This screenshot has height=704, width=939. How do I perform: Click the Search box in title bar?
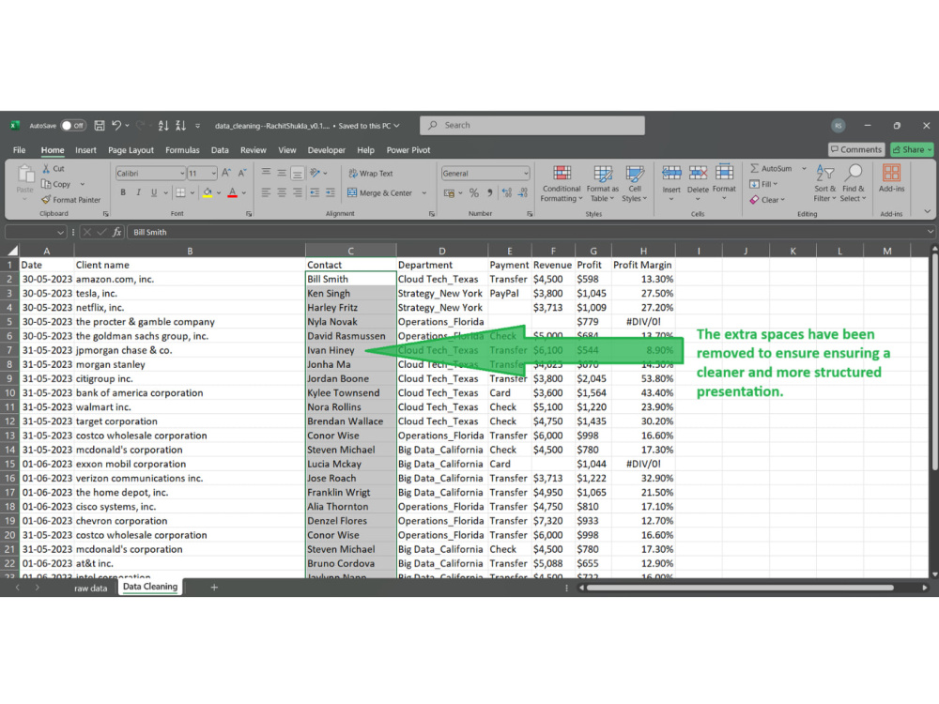tap(532, 126)
